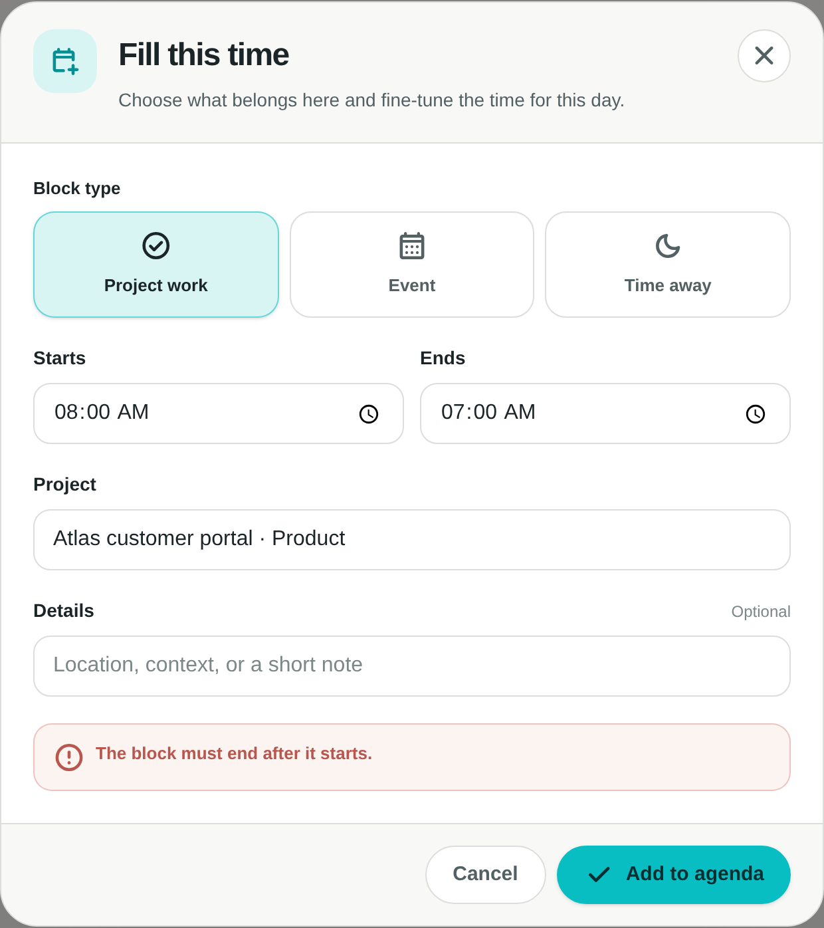Image resolution: width=824 pixels, height=928 pixels.
Task: Open the Starts time picker clock icon
Action: pyautogui.click(x=369, y=414)
